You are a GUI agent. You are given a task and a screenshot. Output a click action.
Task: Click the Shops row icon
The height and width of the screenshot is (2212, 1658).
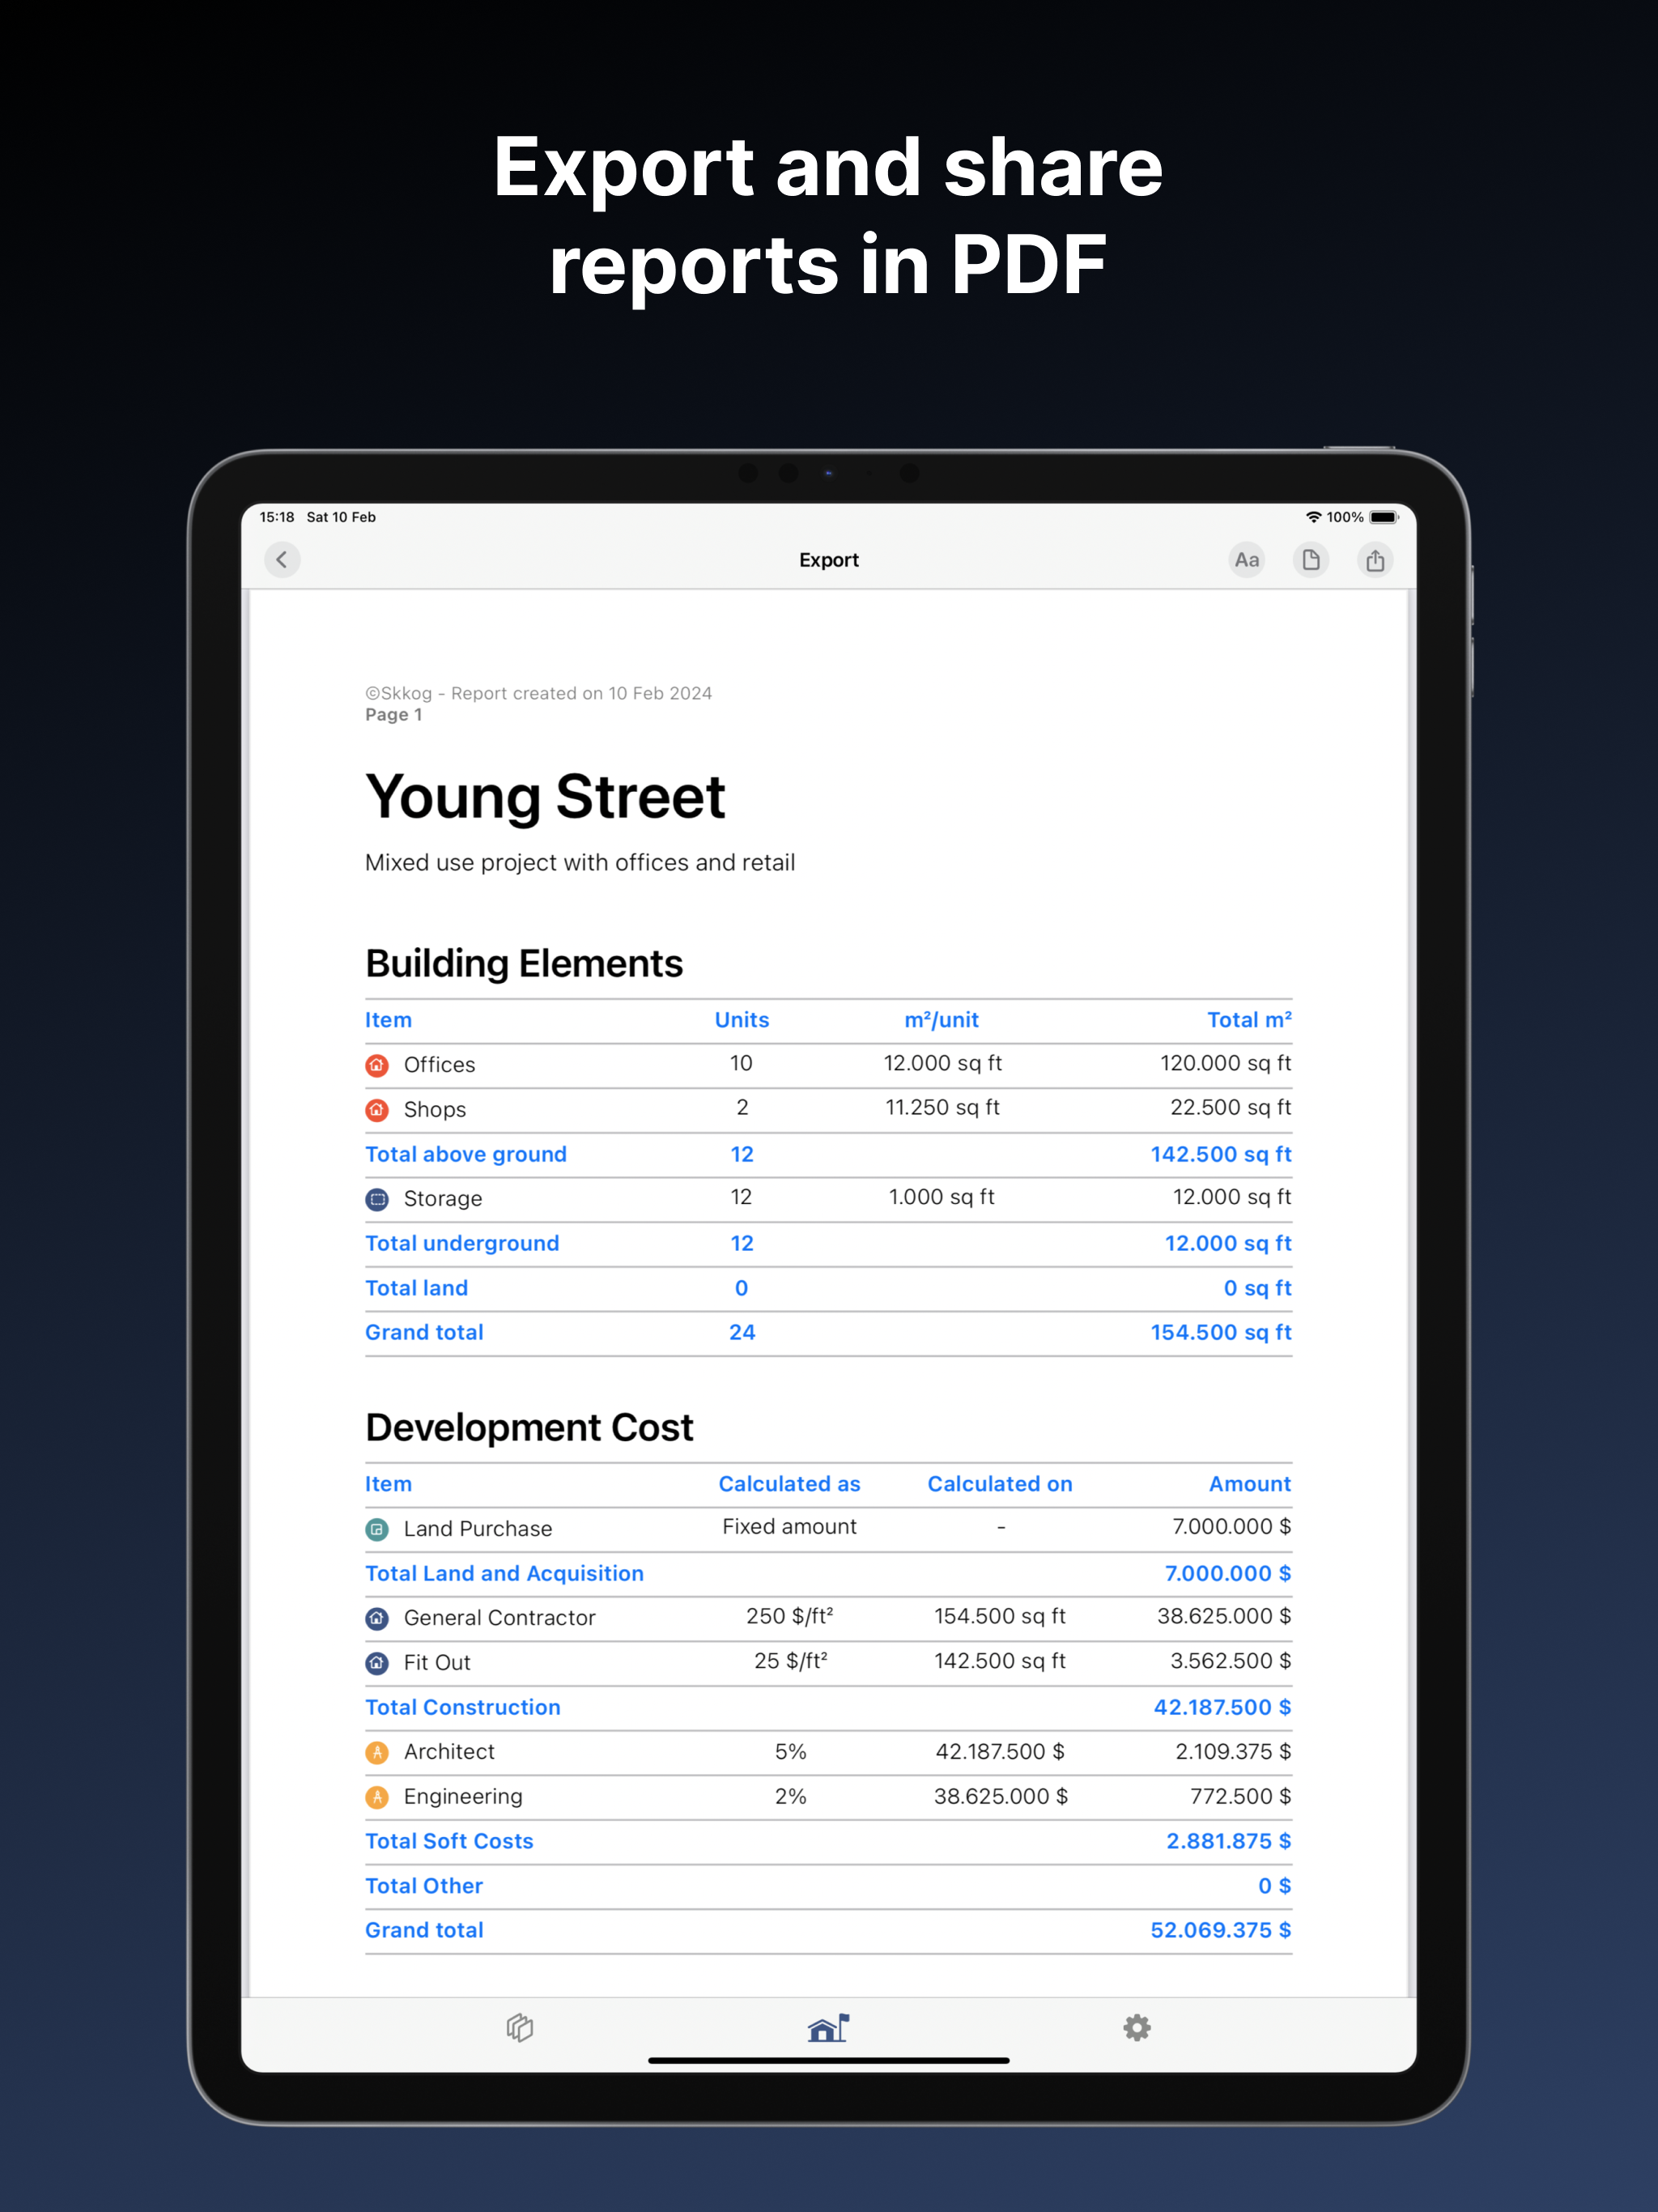pos(377,1109)
